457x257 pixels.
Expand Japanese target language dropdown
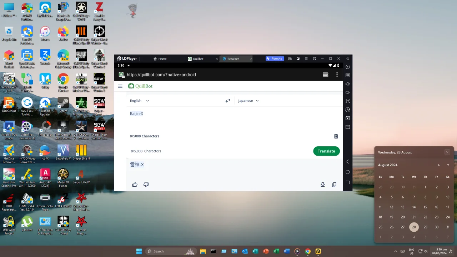[x=248, y=101]
